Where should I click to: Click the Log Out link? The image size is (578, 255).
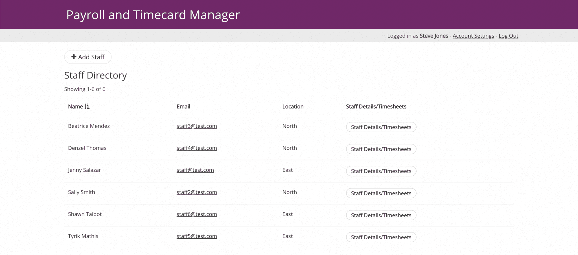(x=508, y=36)
